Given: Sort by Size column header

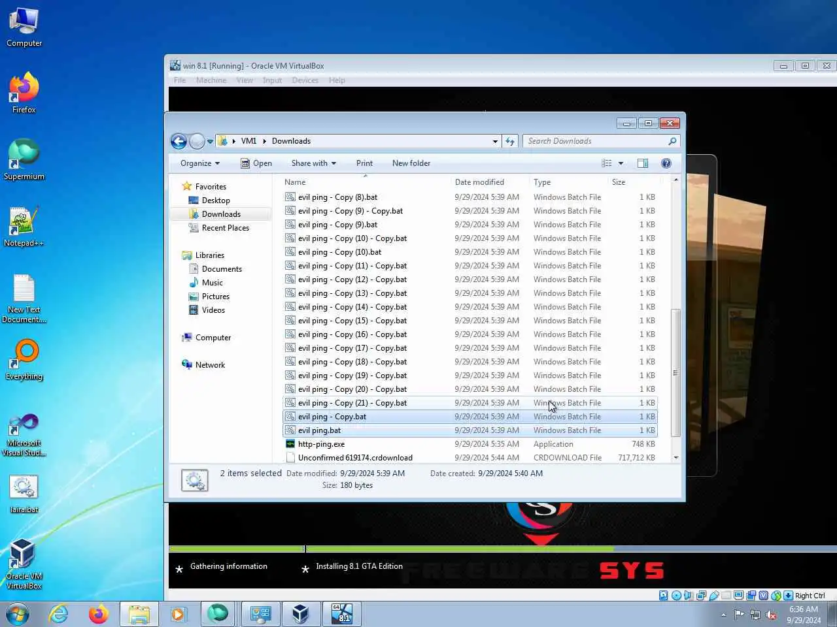Looking at the screenshot, I should [633, 182].
